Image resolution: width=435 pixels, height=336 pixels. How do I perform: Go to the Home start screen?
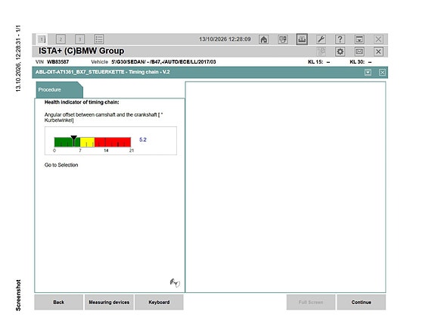(263, 39)
